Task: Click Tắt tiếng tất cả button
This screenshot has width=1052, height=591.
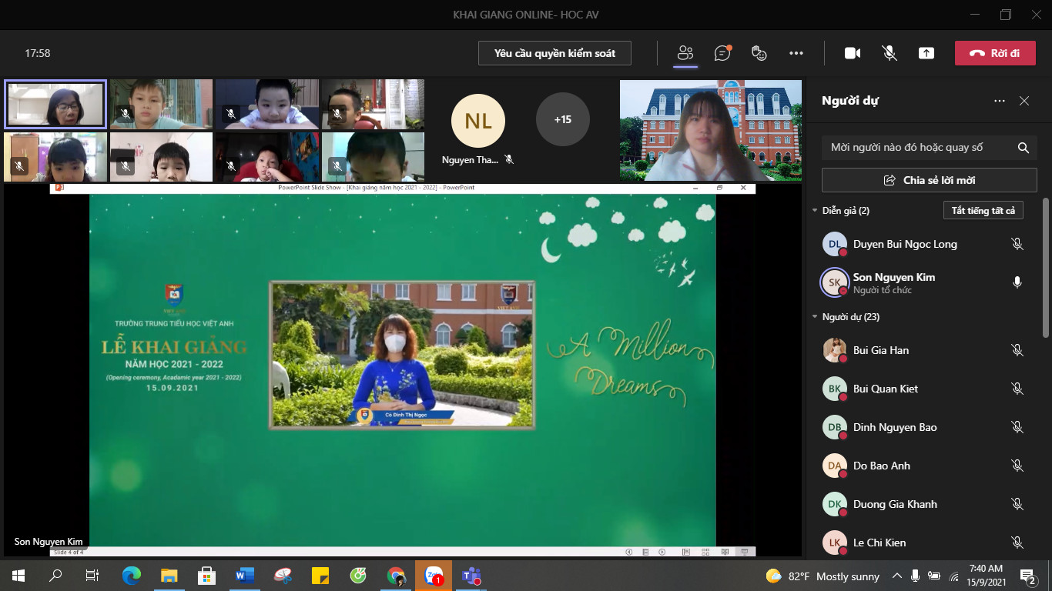Action: coord(983,211)
